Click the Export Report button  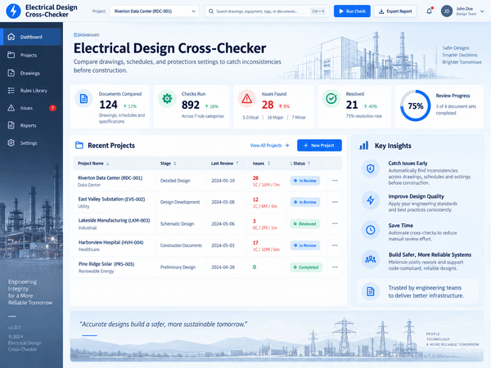click(395, 11)
